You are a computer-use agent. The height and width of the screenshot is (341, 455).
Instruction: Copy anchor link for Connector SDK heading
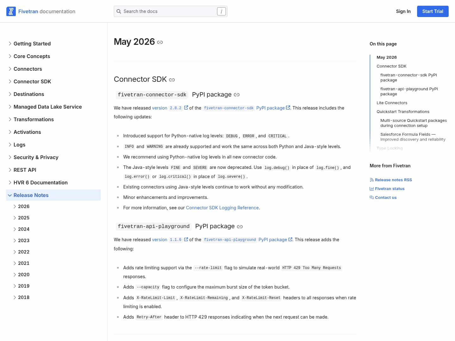coord(172,80)
